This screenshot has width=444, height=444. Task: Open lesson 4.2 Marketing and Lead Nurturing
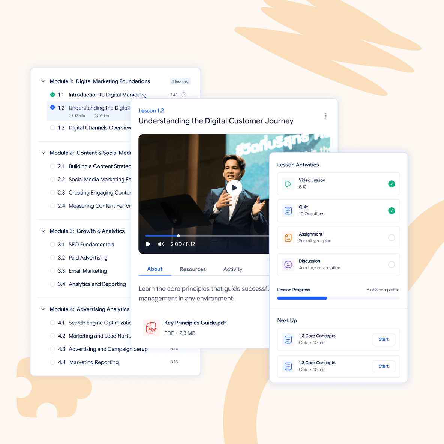pyautogui.click(x=99, y=336)
